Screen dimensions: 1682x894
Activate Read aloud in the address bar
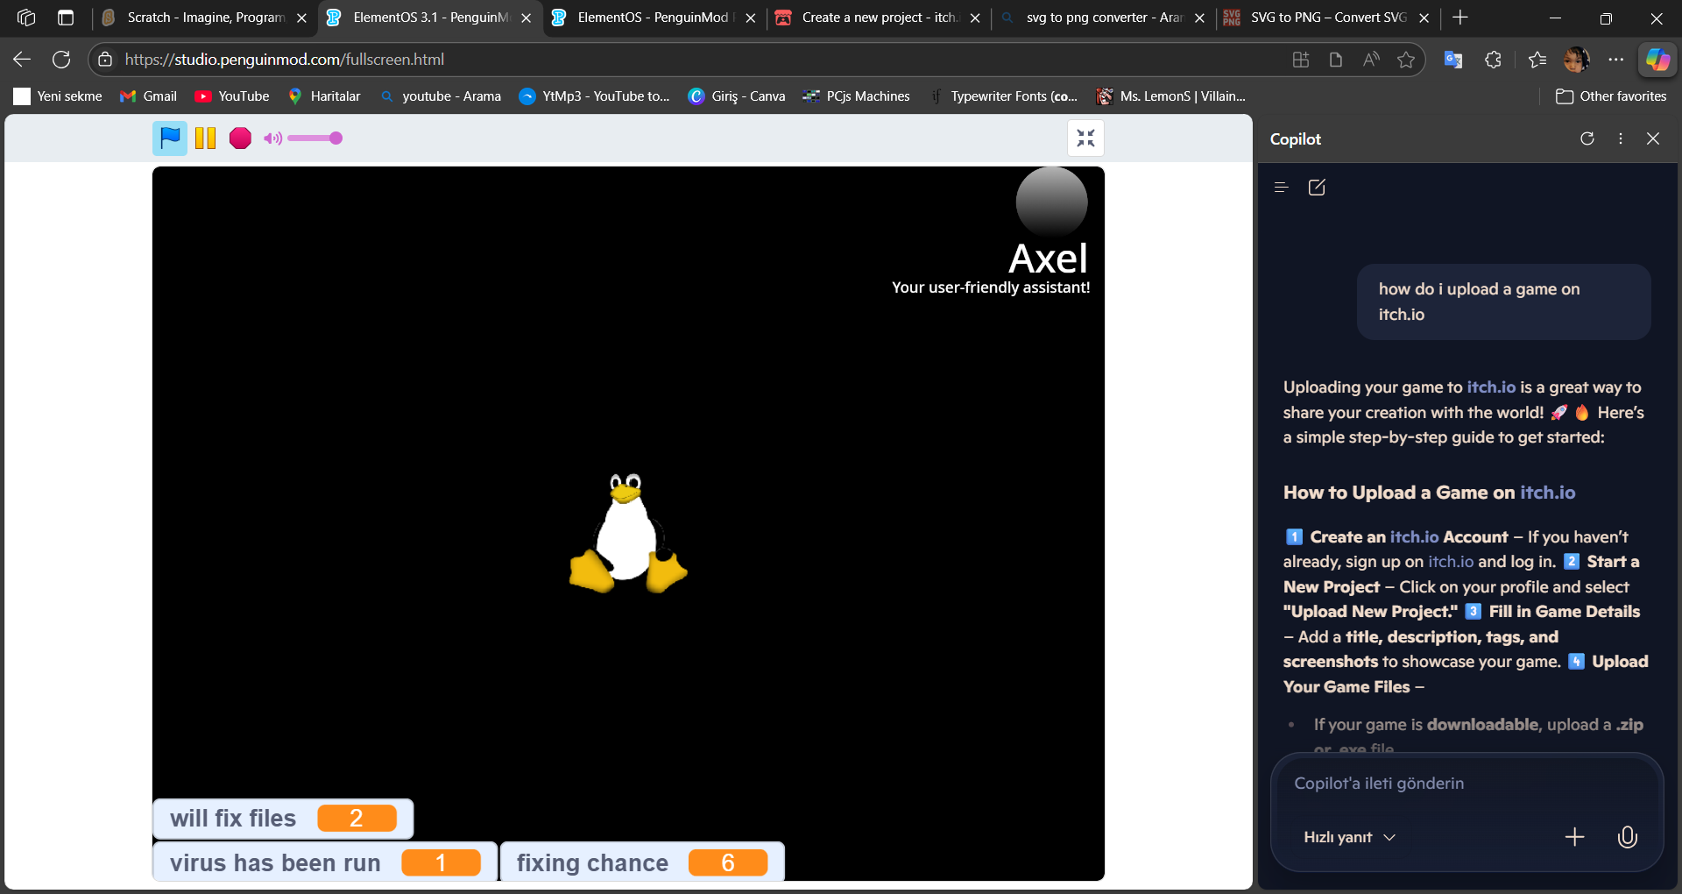coord(1371,59)
